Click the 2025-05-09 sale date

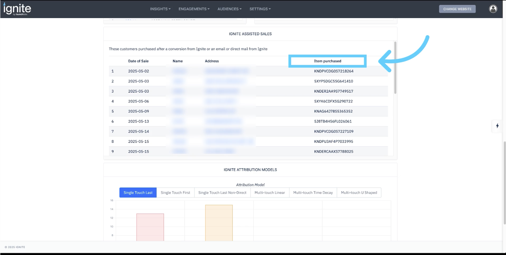(138, 111)
